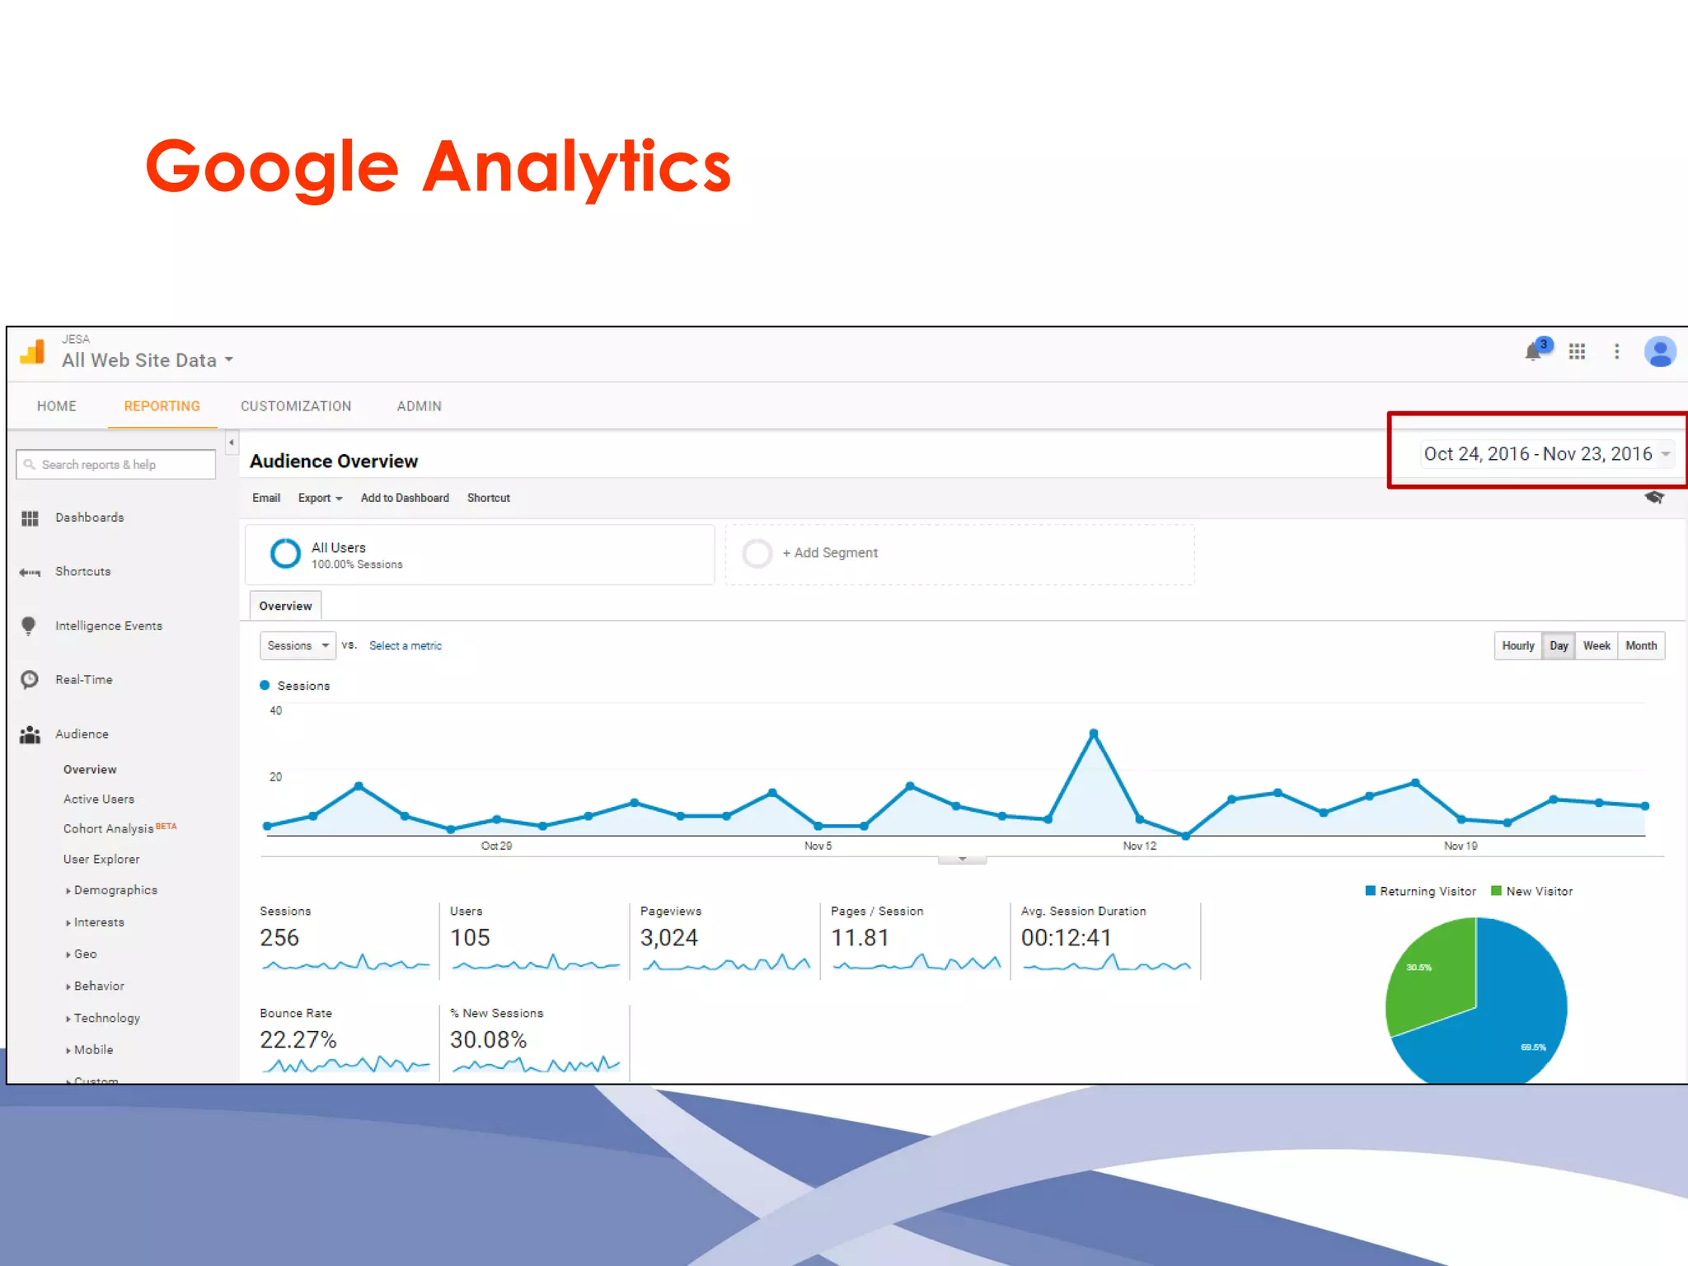Select Overview under Audience
Screen dimensions: 1688x1266
[90, 770]
